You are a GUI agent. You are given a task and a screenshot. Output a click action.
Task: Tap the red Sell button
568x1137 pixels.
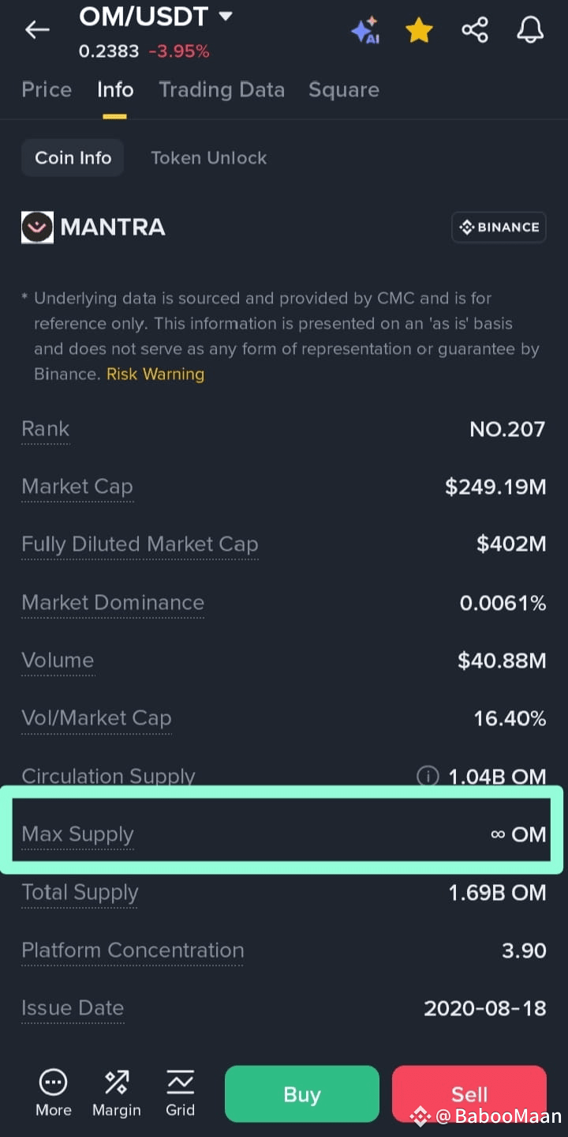[x=469, y=1094]
